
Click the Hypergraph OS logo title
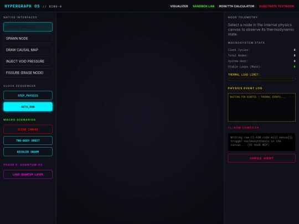click(22, 6)
